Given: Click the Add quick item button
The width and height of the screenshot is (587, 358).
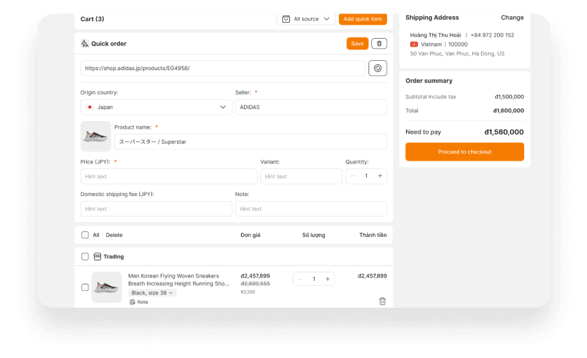Looking at the screenshot, I should click(x=362, y=19).
